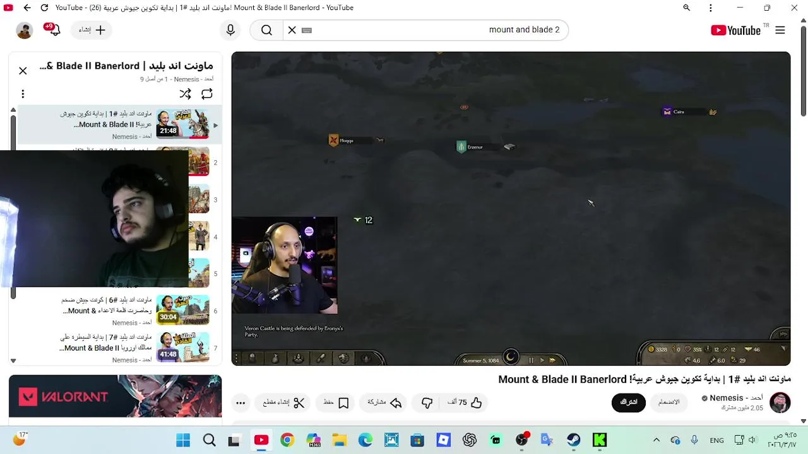Image resolution: width=808 pixels, height=454 pixels.
Task: Toggle playlist loop
Action: pyautogui.click(x=207, y=94)
